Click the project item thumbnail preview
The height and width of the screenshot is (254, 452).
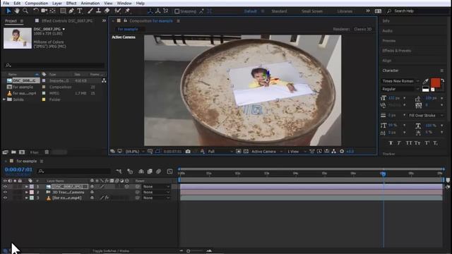pyautogui.click(x=18, y=38)
